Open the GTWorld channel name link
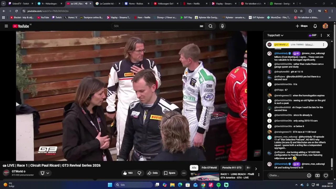This screenshot has width=336, height=189. pos(17,171)
